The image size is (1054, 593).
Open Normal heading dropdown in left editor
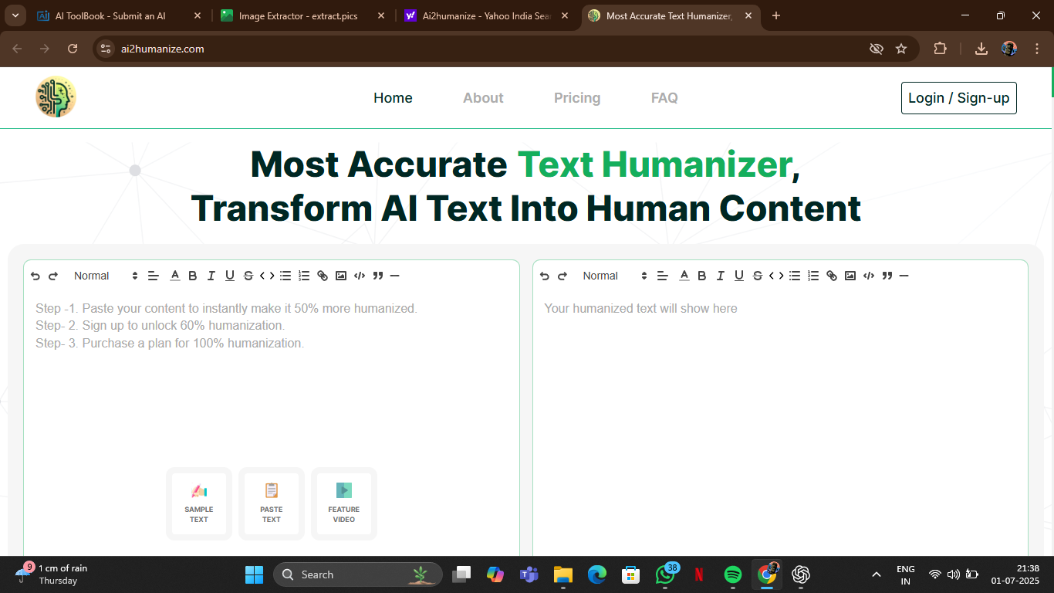point(105,276)
